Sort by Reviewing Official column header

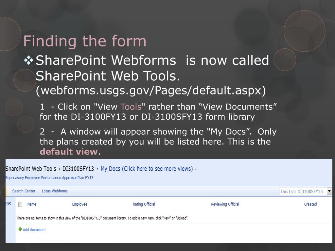tap(225, 204)
